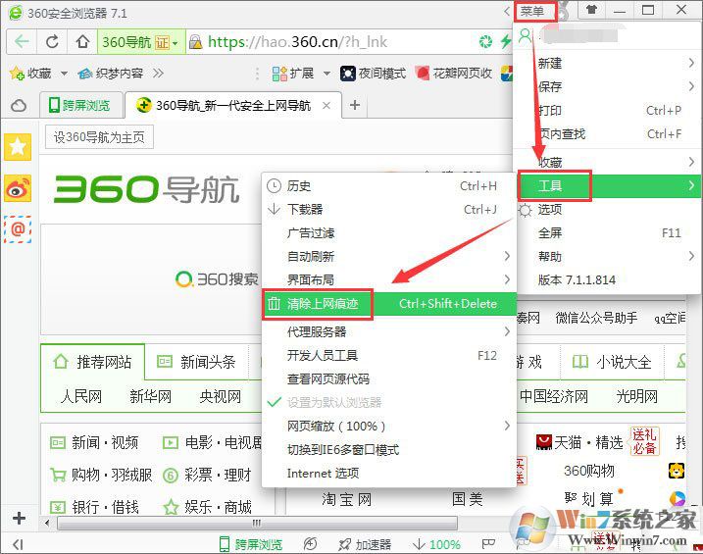
Task: Open the 人民网 link
Action: tap(81, 396)
